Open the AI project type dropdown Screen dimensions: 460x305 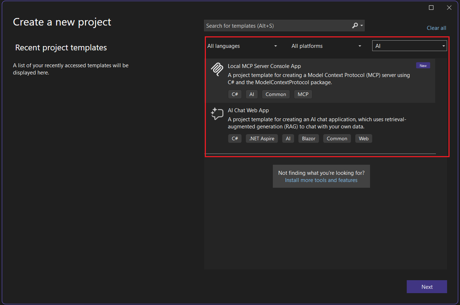click(410, 46)
